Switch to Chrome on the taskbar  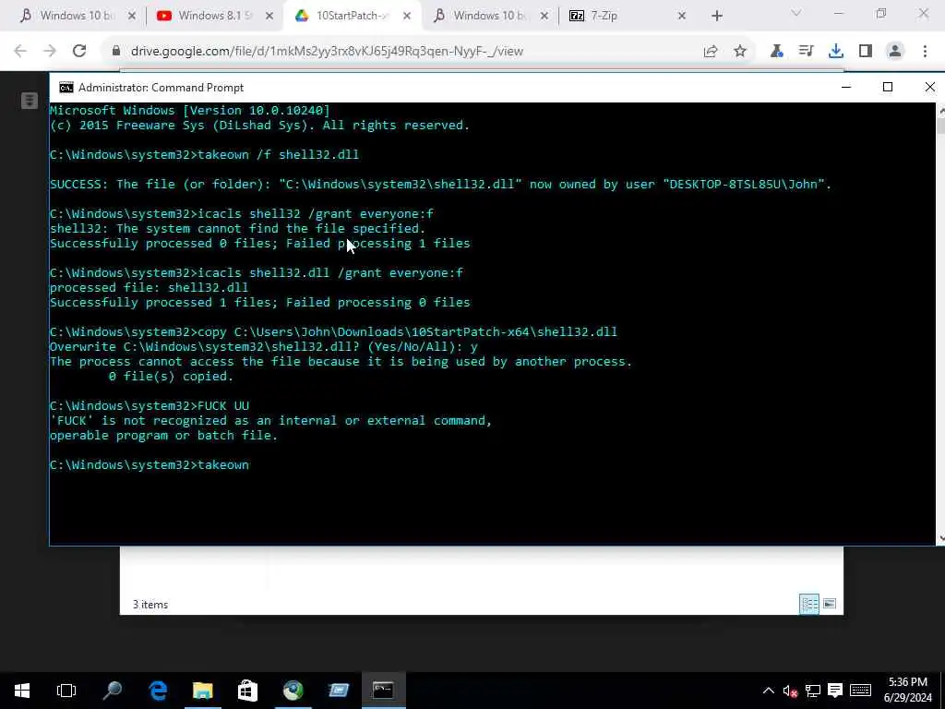(293, 691)
